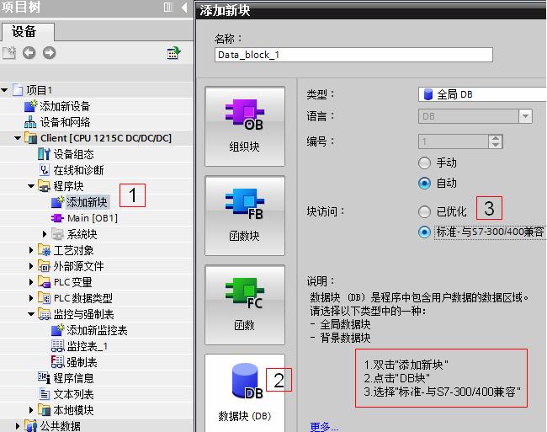Click the blue cylinder icon in type field
The height and width of the screenshot is (432, 547).
click(x=428, y=94)
